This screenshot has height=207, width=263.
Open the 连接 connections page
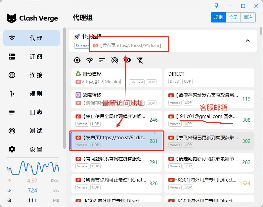click(31, 75)
